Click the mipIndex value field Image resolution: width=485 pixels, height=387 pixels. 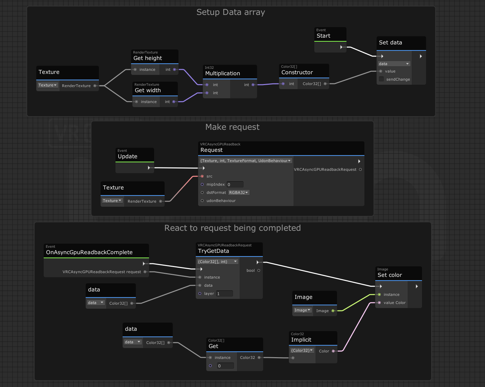coord(235,184)
